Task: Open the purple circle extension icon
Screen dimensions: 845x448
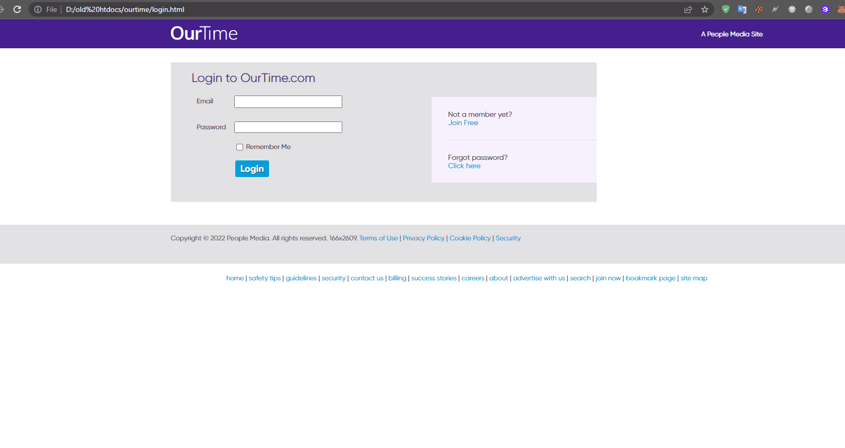Action: (825, 9)
